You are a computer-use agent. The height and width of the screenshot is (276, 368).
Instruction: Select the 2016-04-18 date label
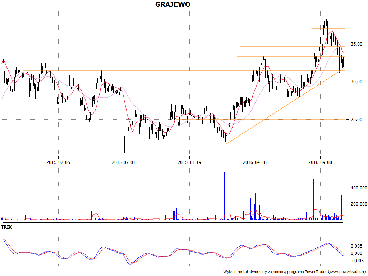pyautogui.click(x=255, y=162)
